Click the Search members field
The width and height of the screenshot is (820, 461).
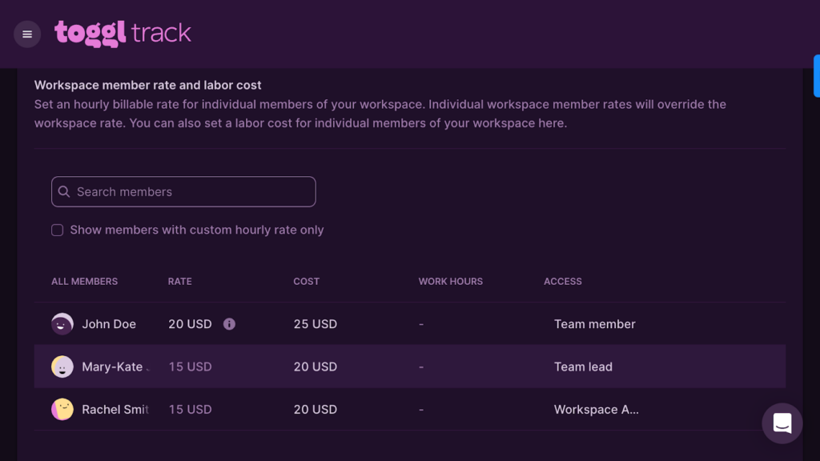pos(183,192)
